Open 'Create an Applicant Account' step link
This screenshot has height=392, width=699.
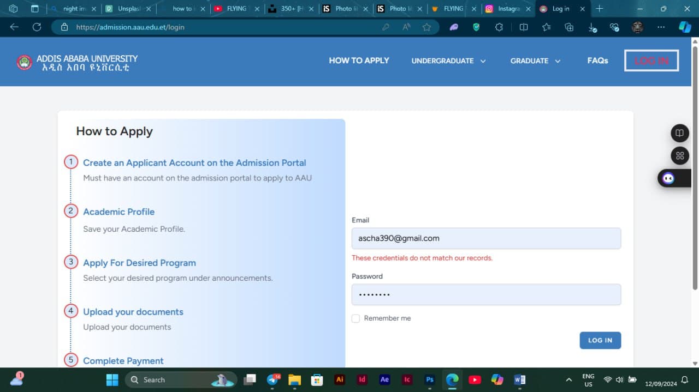194,162
